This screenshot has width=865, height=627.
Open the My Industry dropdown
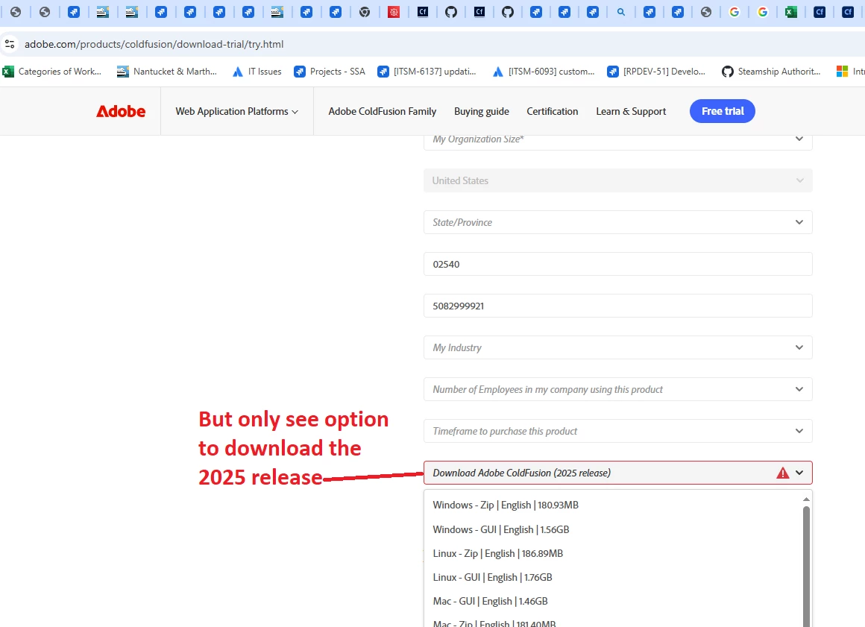(618, 347)
